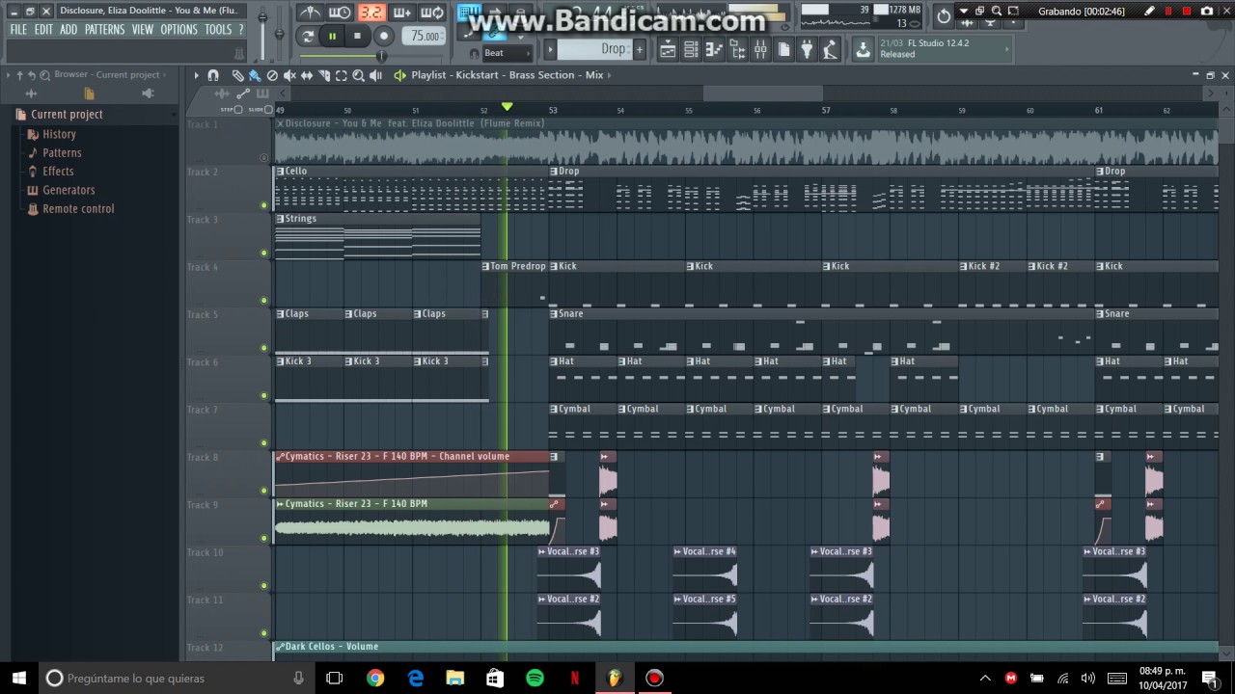Image resolution: width=1235 pixels, height=694 pixels.
Task: Toggle the SLIDE checkbox
Action: pyautogui.click(x=270, y=110)
